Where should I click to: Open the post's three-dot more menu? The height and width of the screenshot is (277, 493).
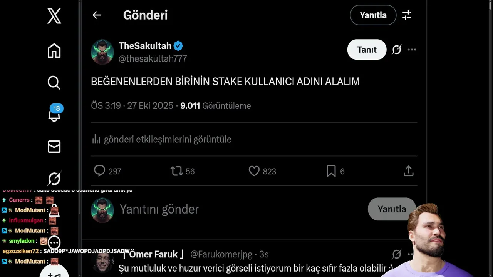click(412, 50)
